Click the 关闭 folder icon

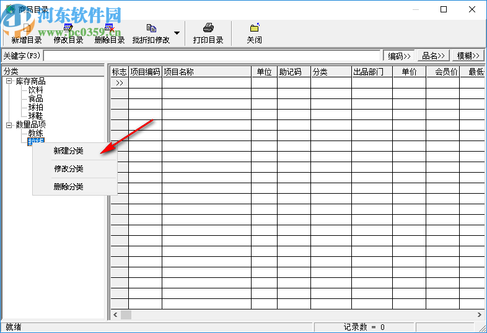(255, 28)
